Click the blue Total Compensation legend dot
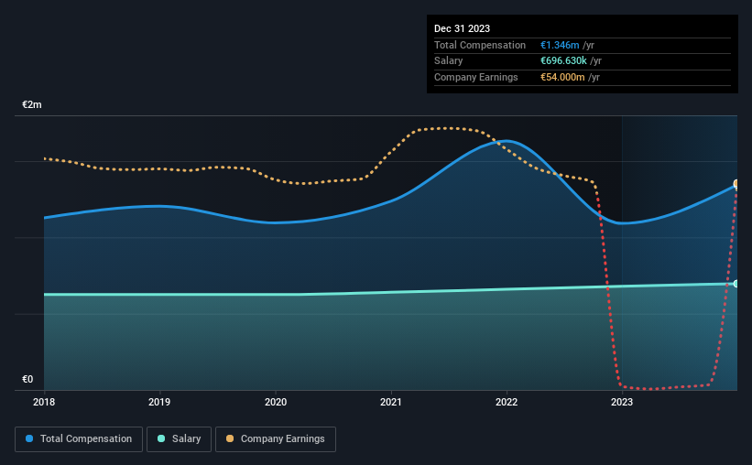 (x=29, y=438)
